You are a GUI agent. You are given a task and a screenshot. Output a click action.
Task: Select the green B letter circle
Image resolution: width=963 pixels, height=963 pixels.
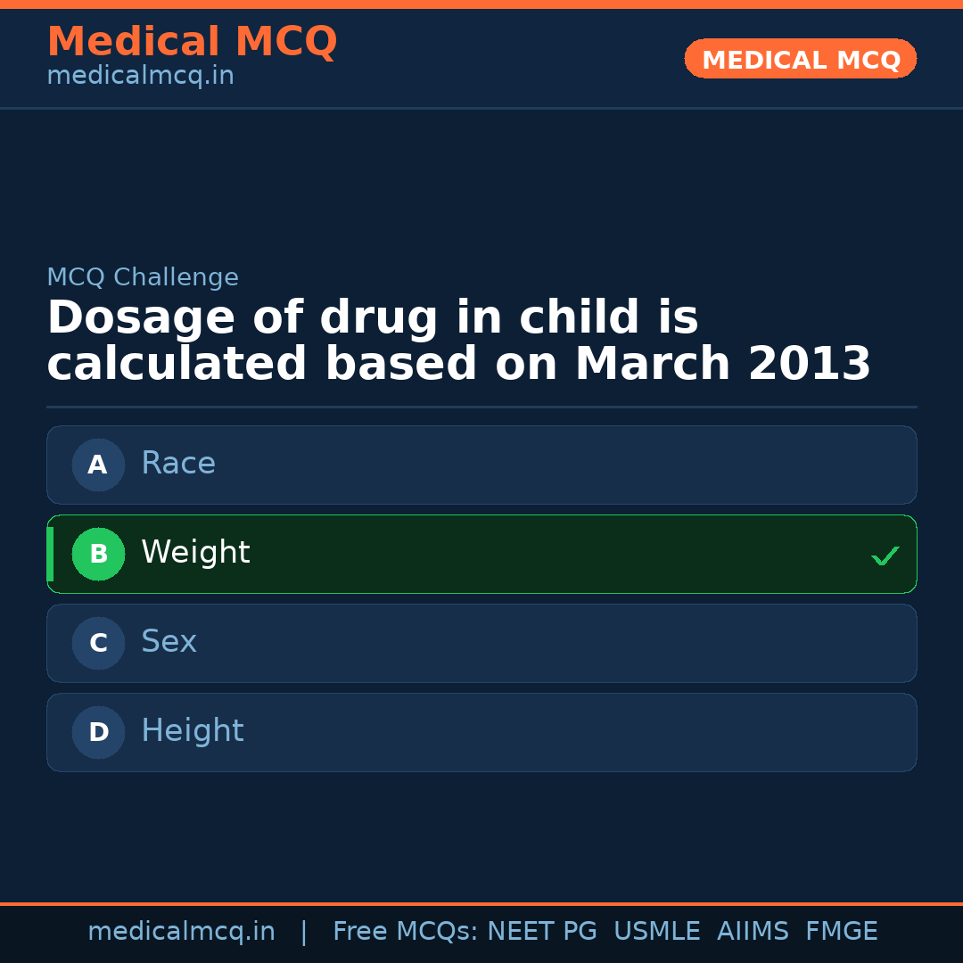[x=98, y=554]
